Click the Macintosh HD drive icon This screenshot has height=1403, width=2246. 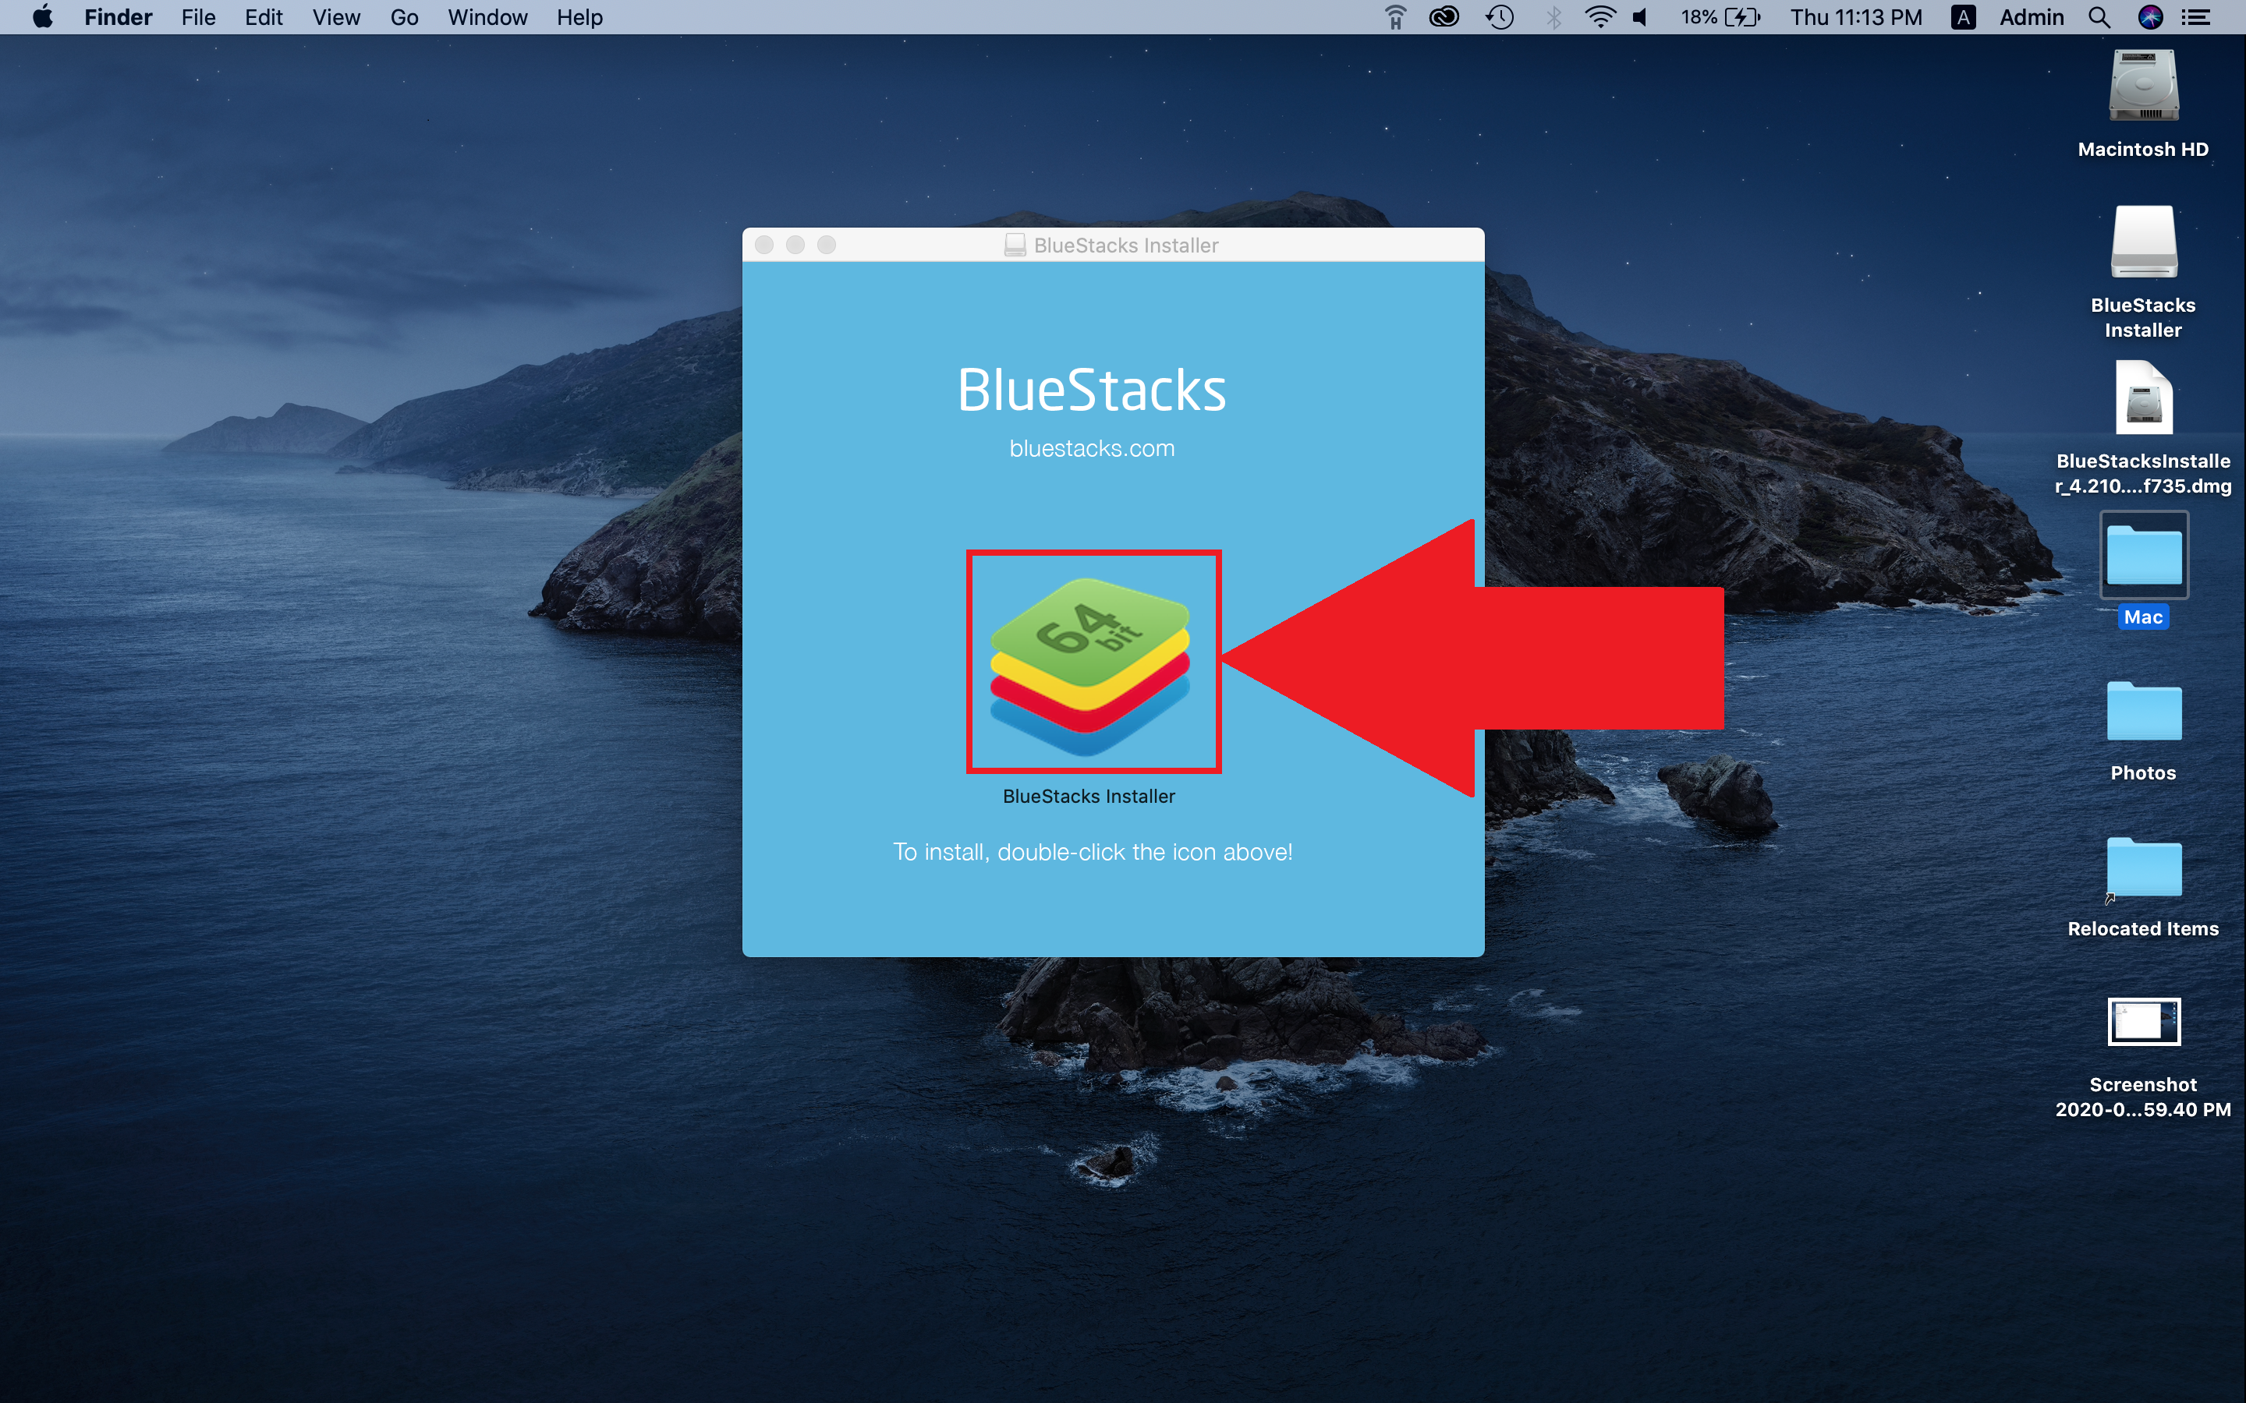[2144, 94]
